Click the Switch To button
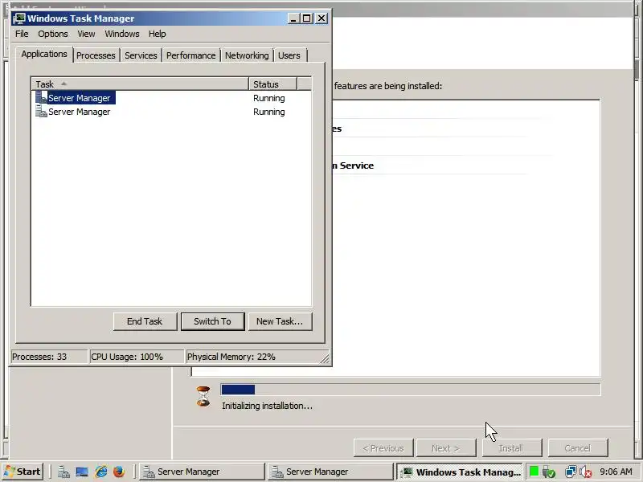The width and height of the screenshot is (643, 482). pyautogui.click(x=212, y=321)
